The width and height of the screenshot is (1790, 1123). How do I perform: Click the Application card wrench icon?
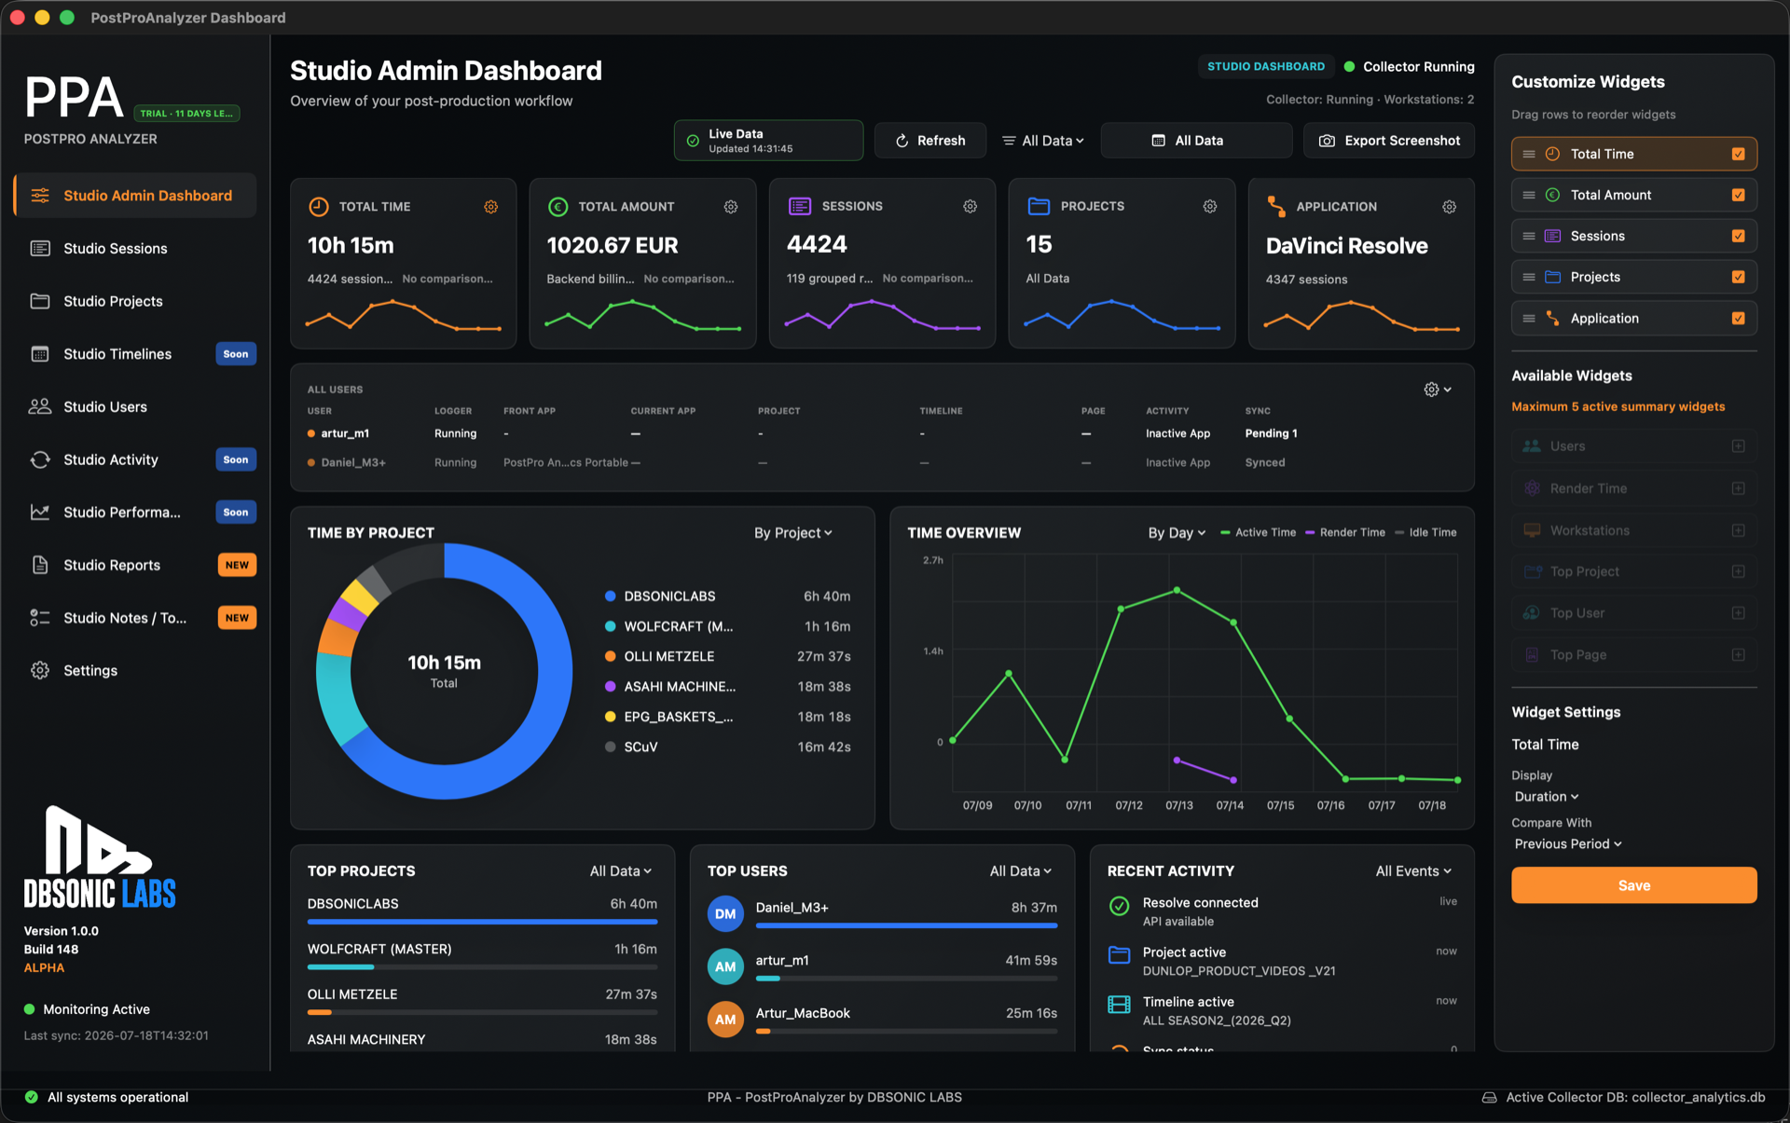[x=1276, y=206]
